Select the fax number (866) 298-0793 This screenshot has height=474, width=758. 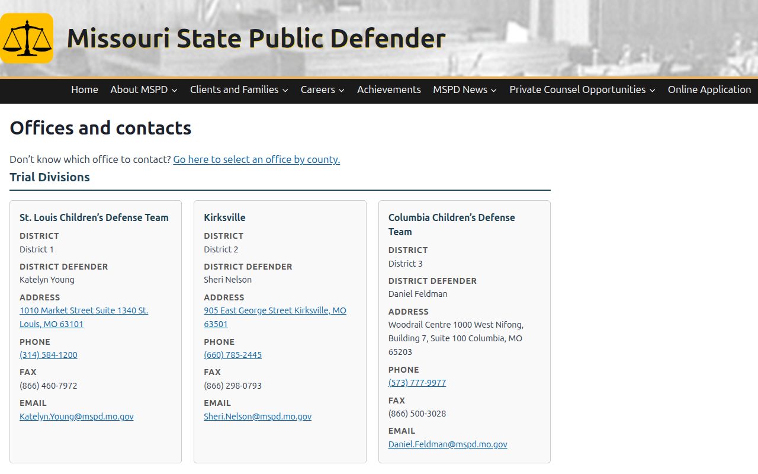(233, 386)
